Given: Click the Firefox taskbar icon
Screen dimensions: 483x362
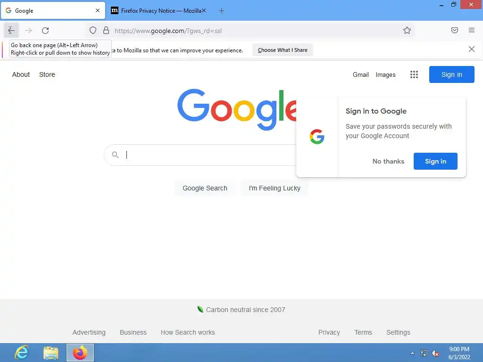Looking at the screenshot, I should (x=80, y=353).
